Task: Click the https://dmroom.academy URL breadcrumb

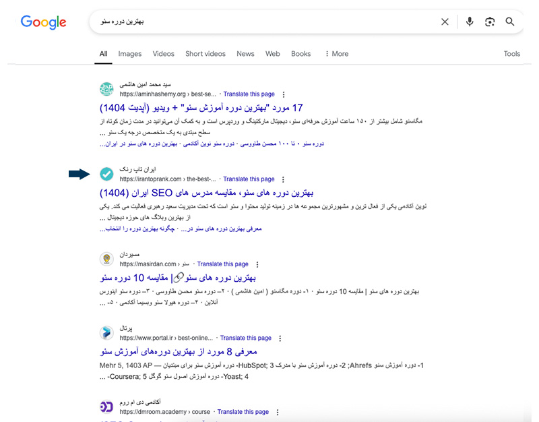Action: coord(164,412)
